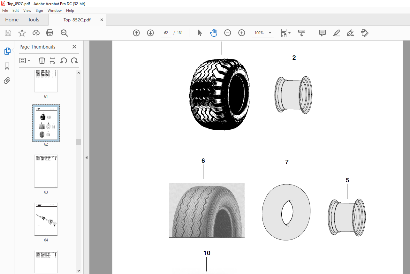Delete selected page with trash icon

(x=42, y=60)
